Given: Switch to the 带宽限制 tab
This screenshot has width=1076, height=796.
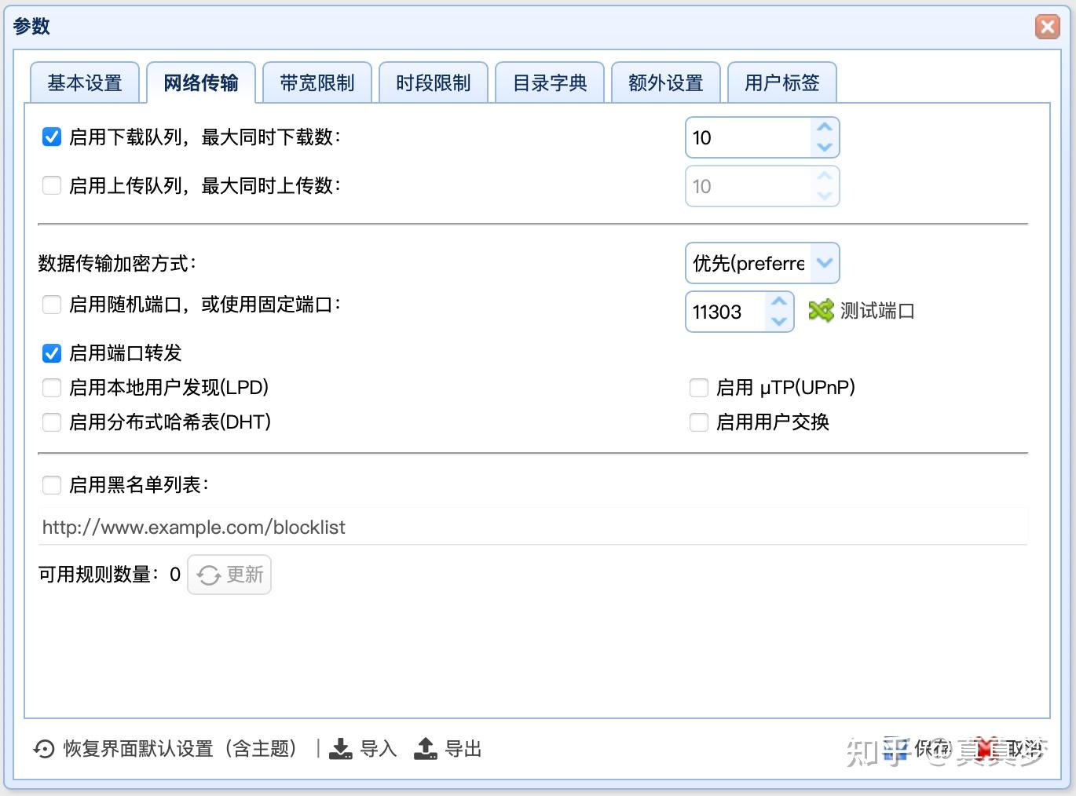Looking at the screenshot, I should tap(317, 83).
